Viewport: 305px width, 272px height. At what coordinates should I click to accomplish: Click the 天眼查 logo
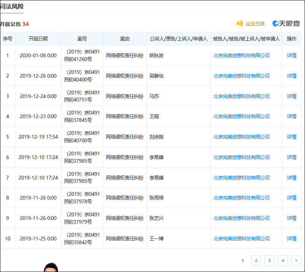click(286, 23)
